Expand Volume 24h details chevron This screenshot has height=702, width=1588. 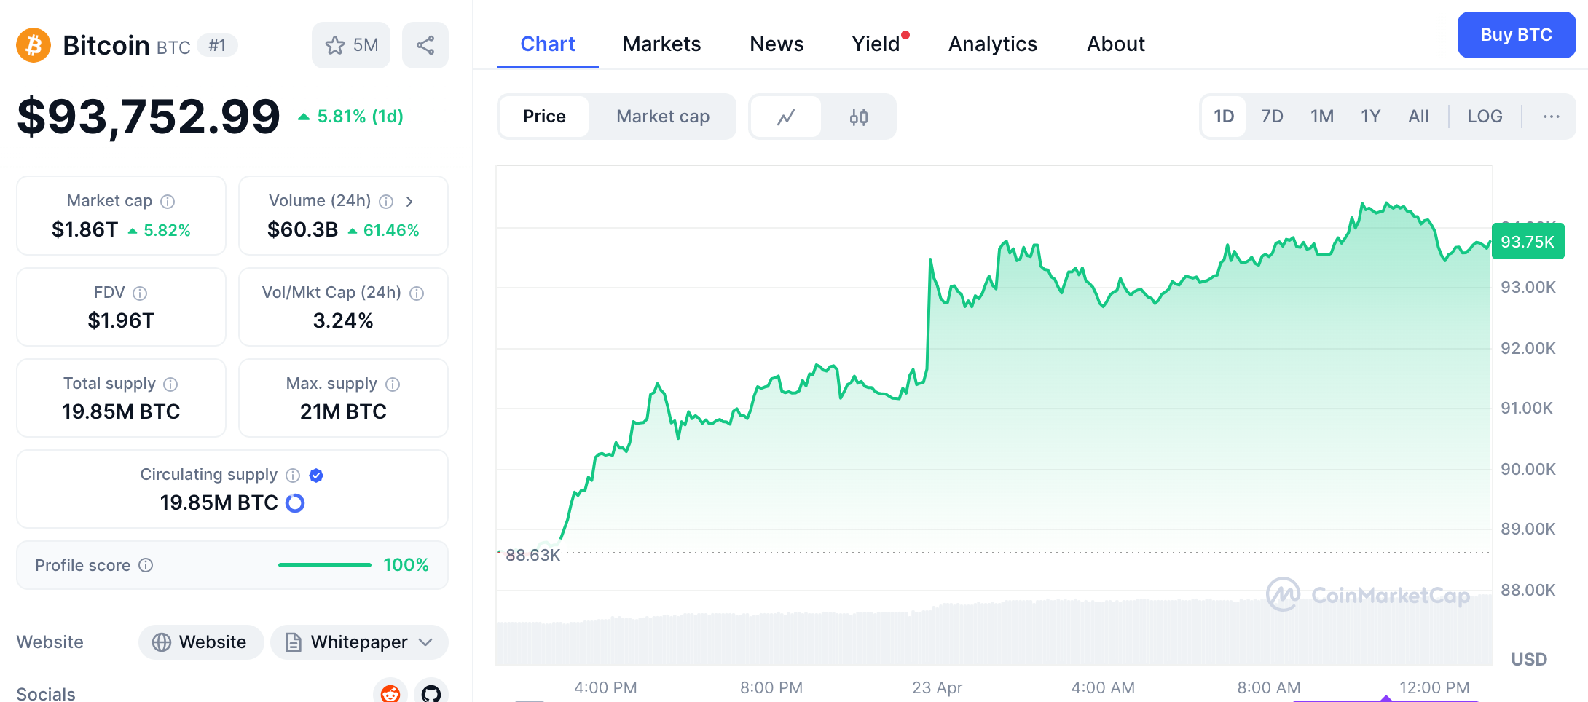[410, 202]
